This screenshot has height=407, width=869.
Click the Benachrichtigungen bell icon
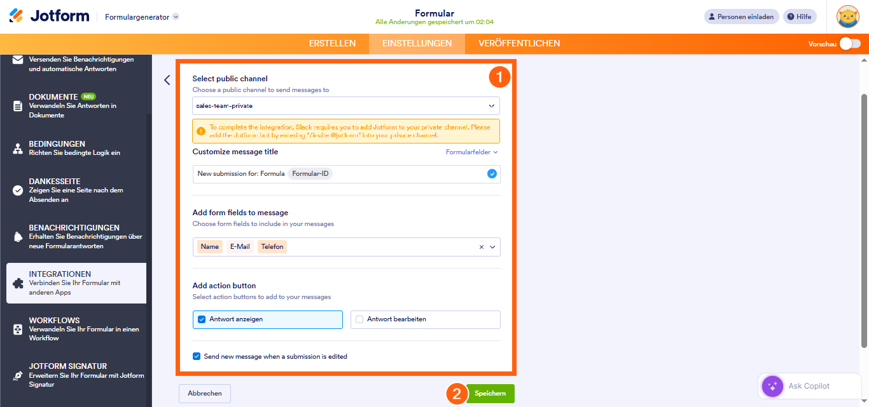pos(18,237)
